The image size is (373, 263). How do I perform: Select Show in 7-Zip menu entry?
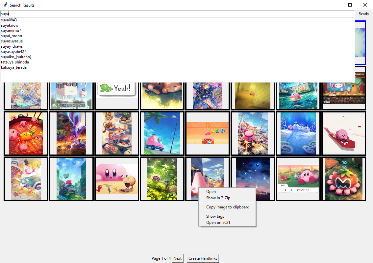coord(227,198)
